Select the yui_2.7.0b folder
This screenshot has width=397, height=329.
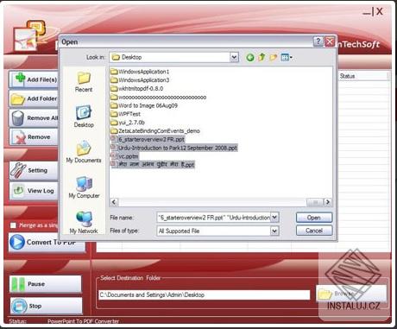coord(128,123)
